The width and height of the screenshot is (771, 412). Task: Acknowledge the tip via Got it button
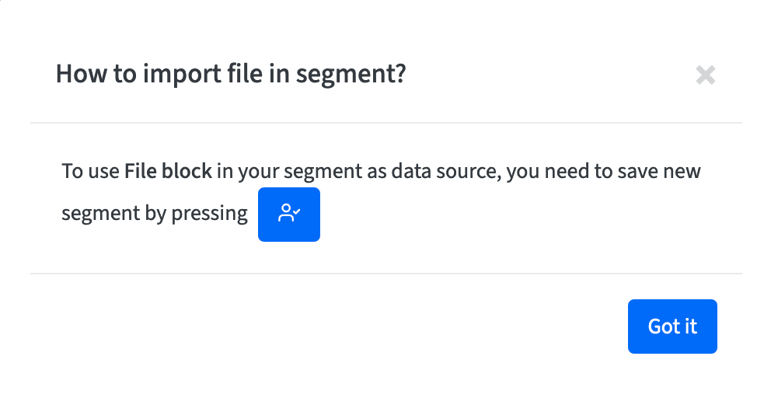[x=672, y=326]
